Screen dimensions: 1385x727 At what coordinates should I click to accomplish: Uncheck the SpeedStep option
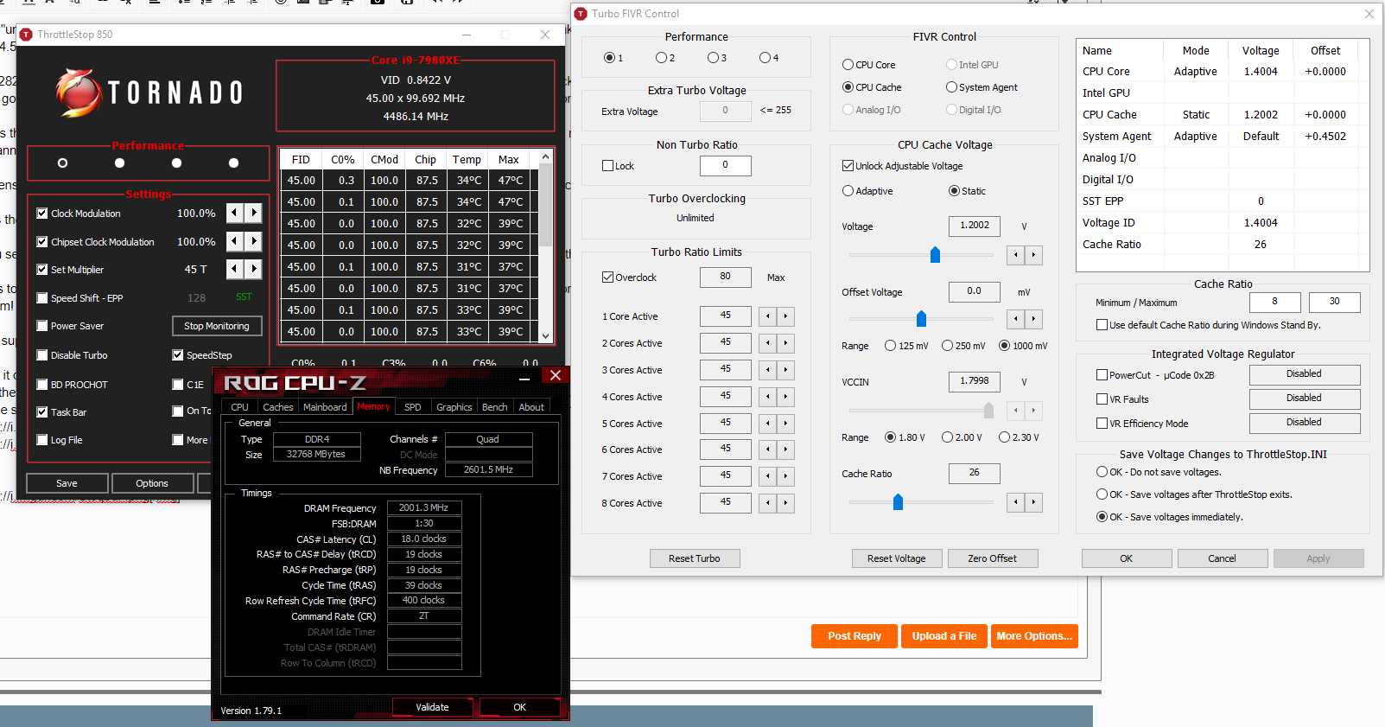178,355
